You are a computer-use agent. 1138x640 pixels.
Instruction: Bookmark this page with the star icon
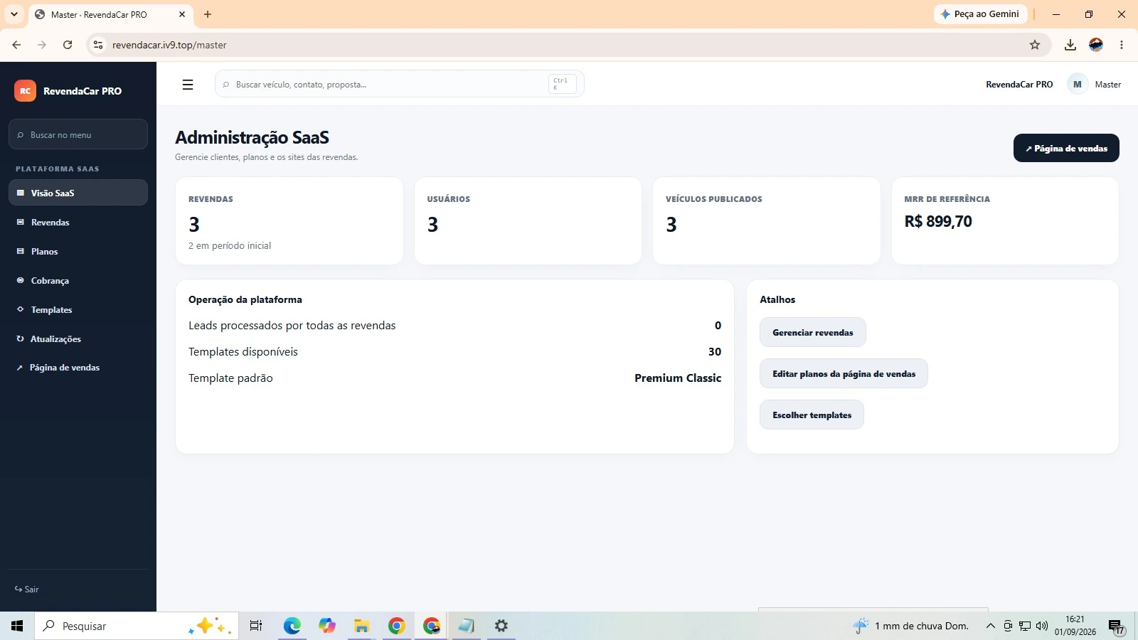click(x=1035, y=45)
